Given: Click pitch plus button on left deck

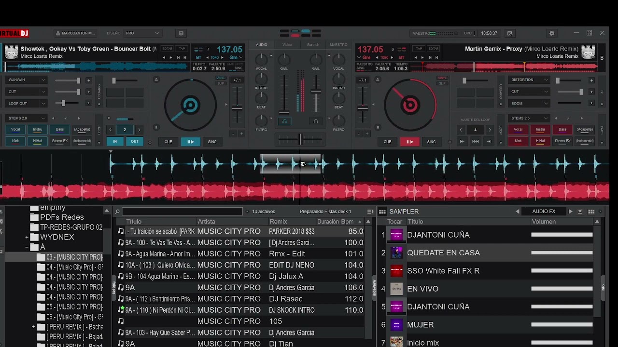Looking at the screenshot, I should [242, 133].
